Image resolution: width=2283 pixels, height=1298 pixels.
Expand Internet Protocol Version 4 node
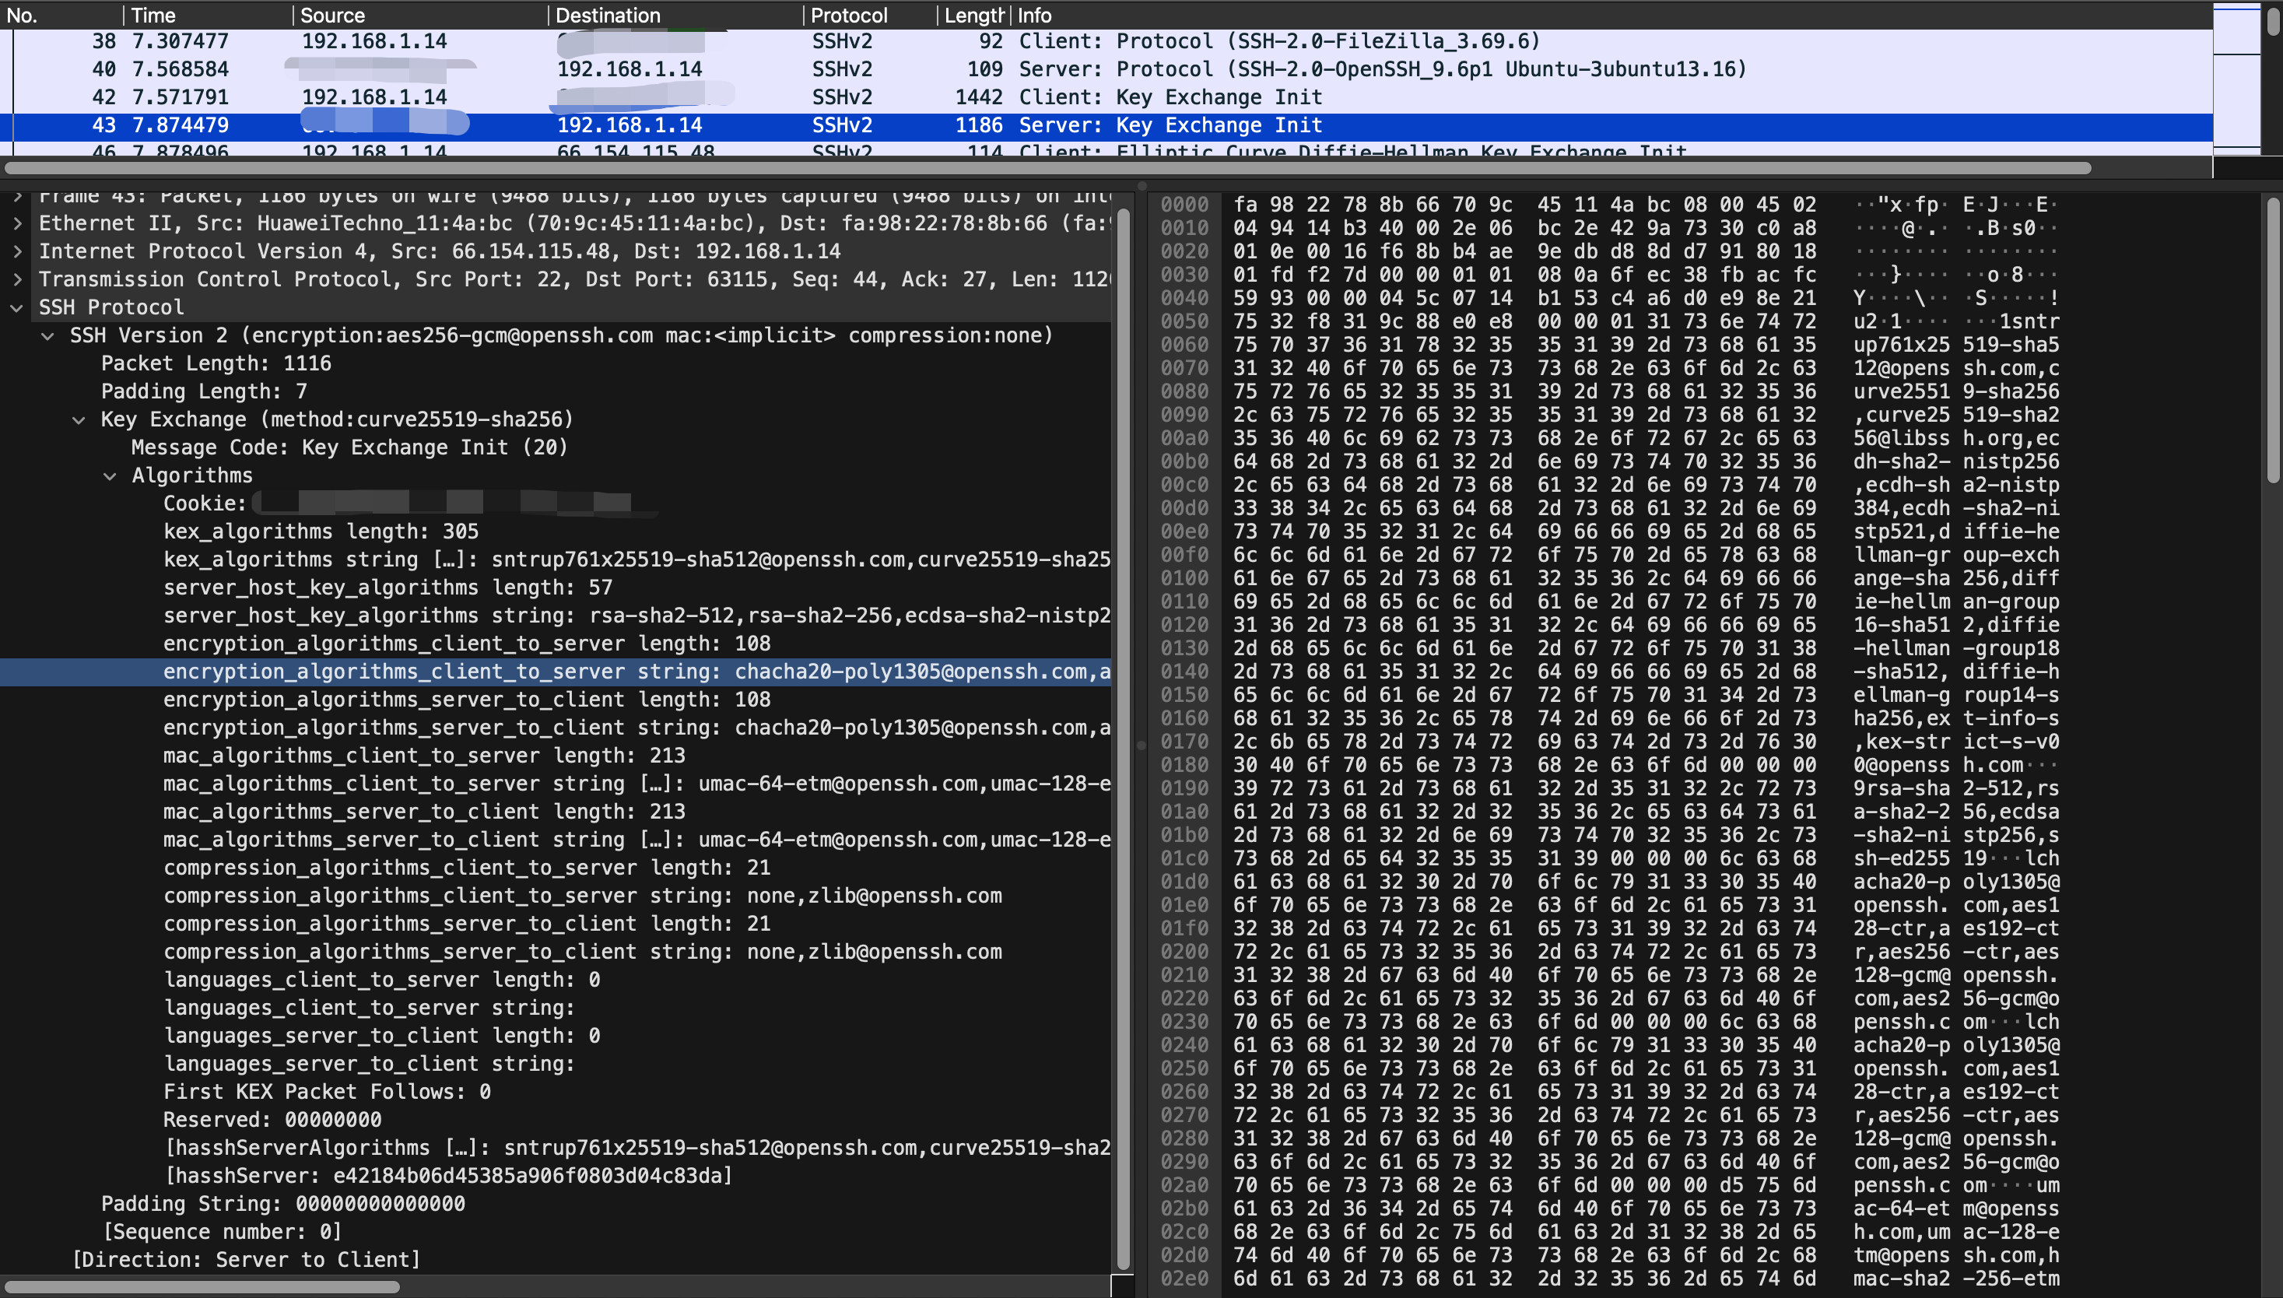17,251
